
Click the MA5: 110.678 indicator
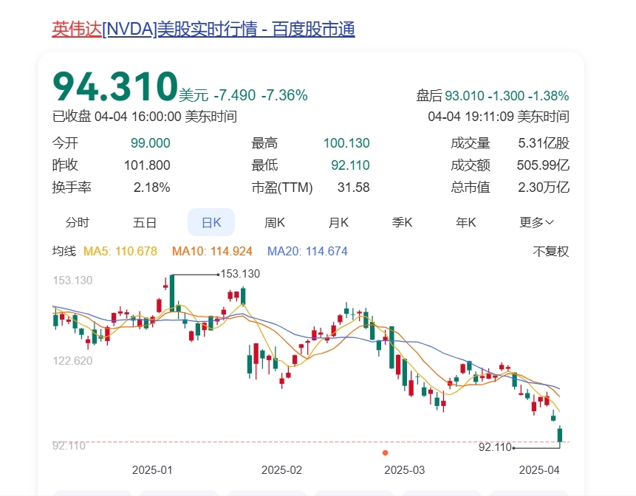tap(120, 251)
